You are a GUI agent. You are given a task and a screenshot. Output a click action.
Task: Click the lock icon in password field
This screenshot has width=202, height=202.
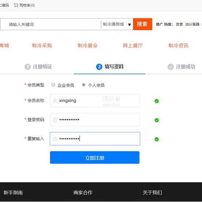pos(55,120)
